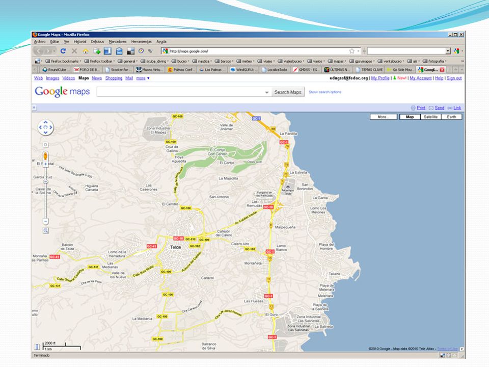Click the circle button above pegman
The width and height of the screenshot is (489, 367).
coord(45,145)
